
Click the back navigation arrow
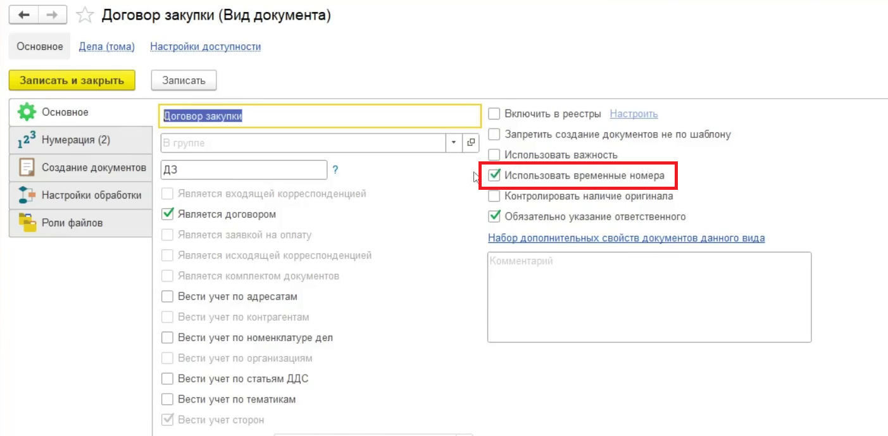(24, 15)
